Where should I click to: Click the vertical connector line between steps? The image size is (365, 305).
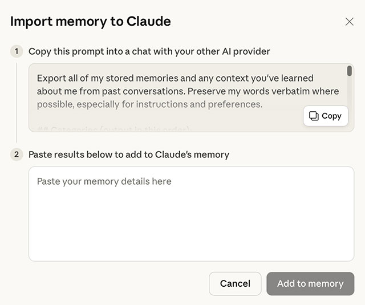pos(17,103)
